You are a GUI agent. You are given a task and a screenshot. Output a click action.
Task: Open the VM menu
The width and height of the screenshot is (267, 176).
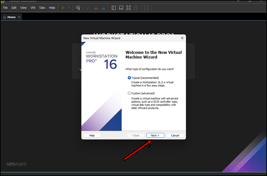point(33,8)
